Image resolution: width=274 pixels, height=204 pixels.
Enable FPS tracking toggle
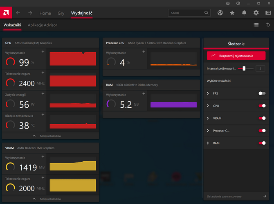pyautogui.click(x=262, y=93)
